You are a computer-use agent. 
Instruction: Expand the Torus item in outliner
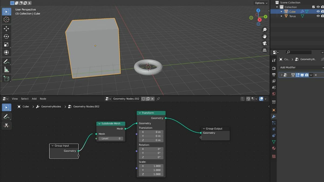(x=282, y=16)
